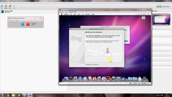Viewport: 172px width, 97px height.
Task: Open the document stack in dock
Action: 140,79
